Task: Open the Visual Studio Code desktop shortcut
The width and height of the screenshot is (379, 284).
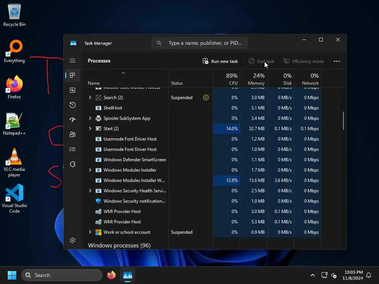Action: 14,199
